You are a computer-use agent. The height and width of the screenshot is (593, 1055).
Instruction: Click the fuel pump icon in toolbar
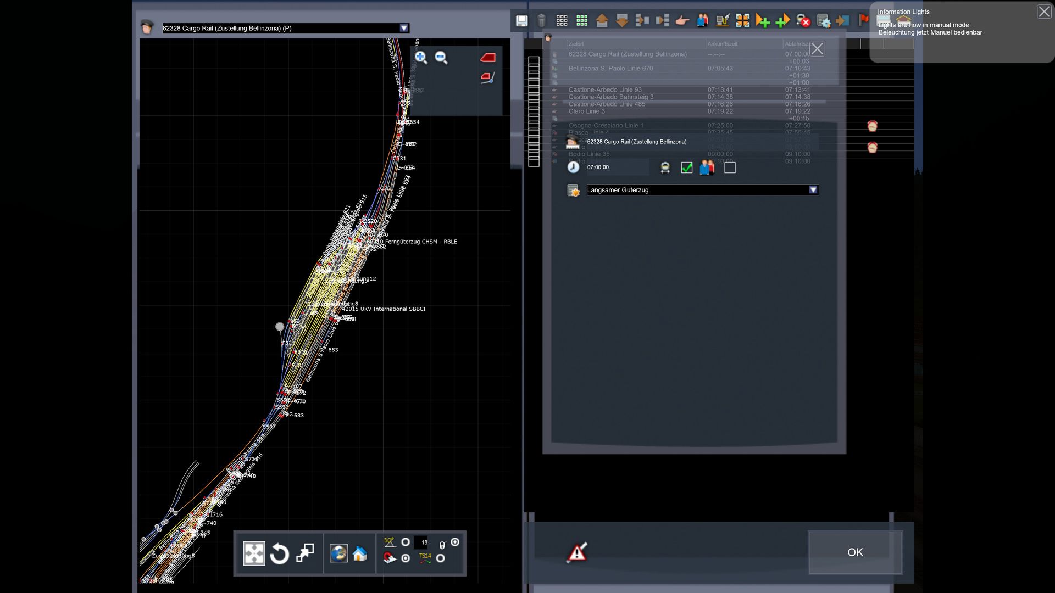coord(722,21)
